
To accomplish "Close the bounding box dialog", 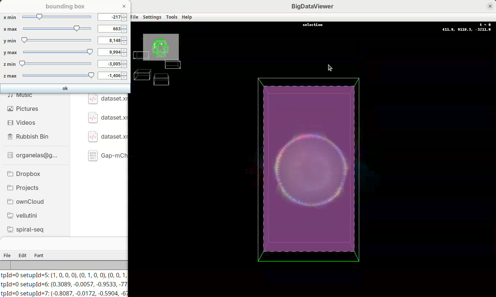I will click(x=124, y=6).
